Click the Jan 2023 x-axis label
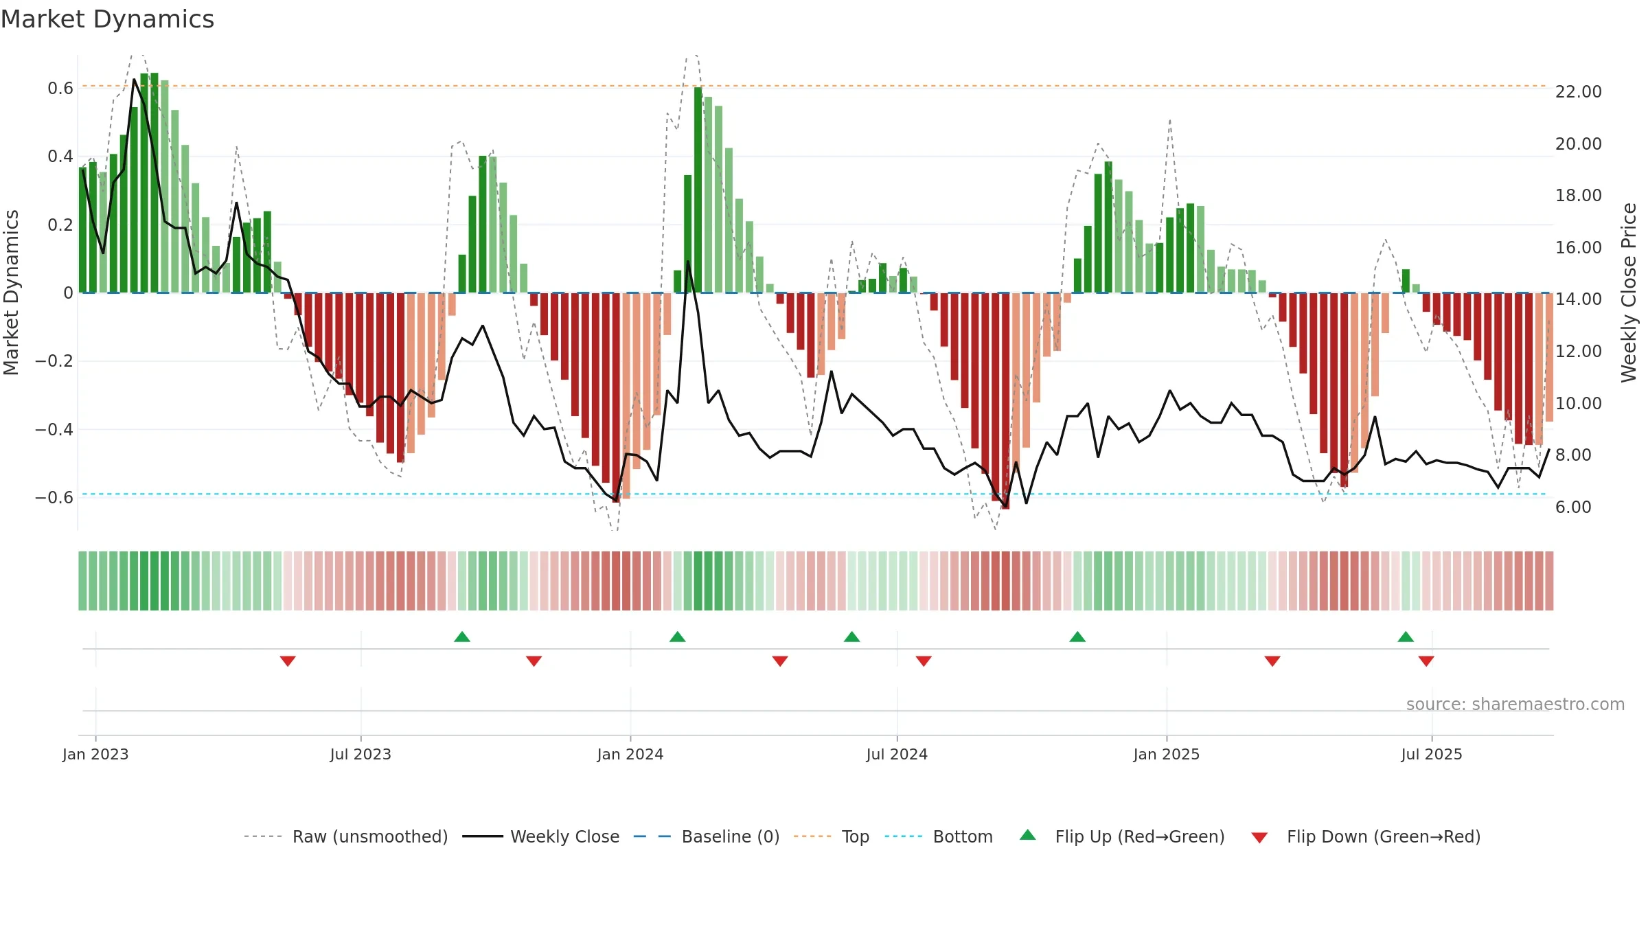The height and width of the screenshot is (927, 1648). 95,754
